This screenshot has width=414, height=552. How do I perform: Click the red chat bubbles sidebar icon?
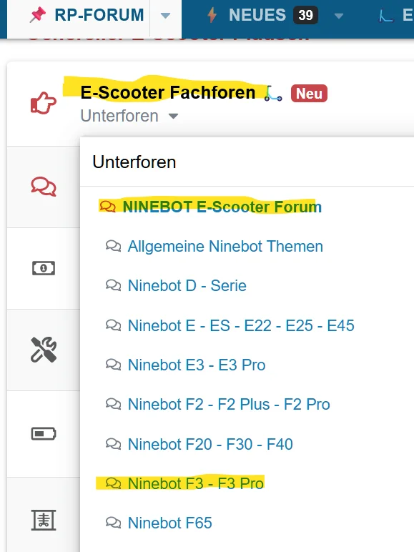pyautogui.click(x=44, y=187)
